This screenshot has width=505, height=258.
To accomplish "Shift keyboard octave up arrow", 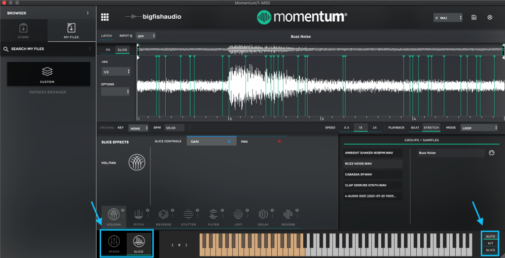I will click(186, 245).
